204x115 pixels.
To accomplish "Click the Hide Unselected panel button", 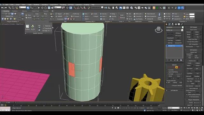I will click(193, 88).
